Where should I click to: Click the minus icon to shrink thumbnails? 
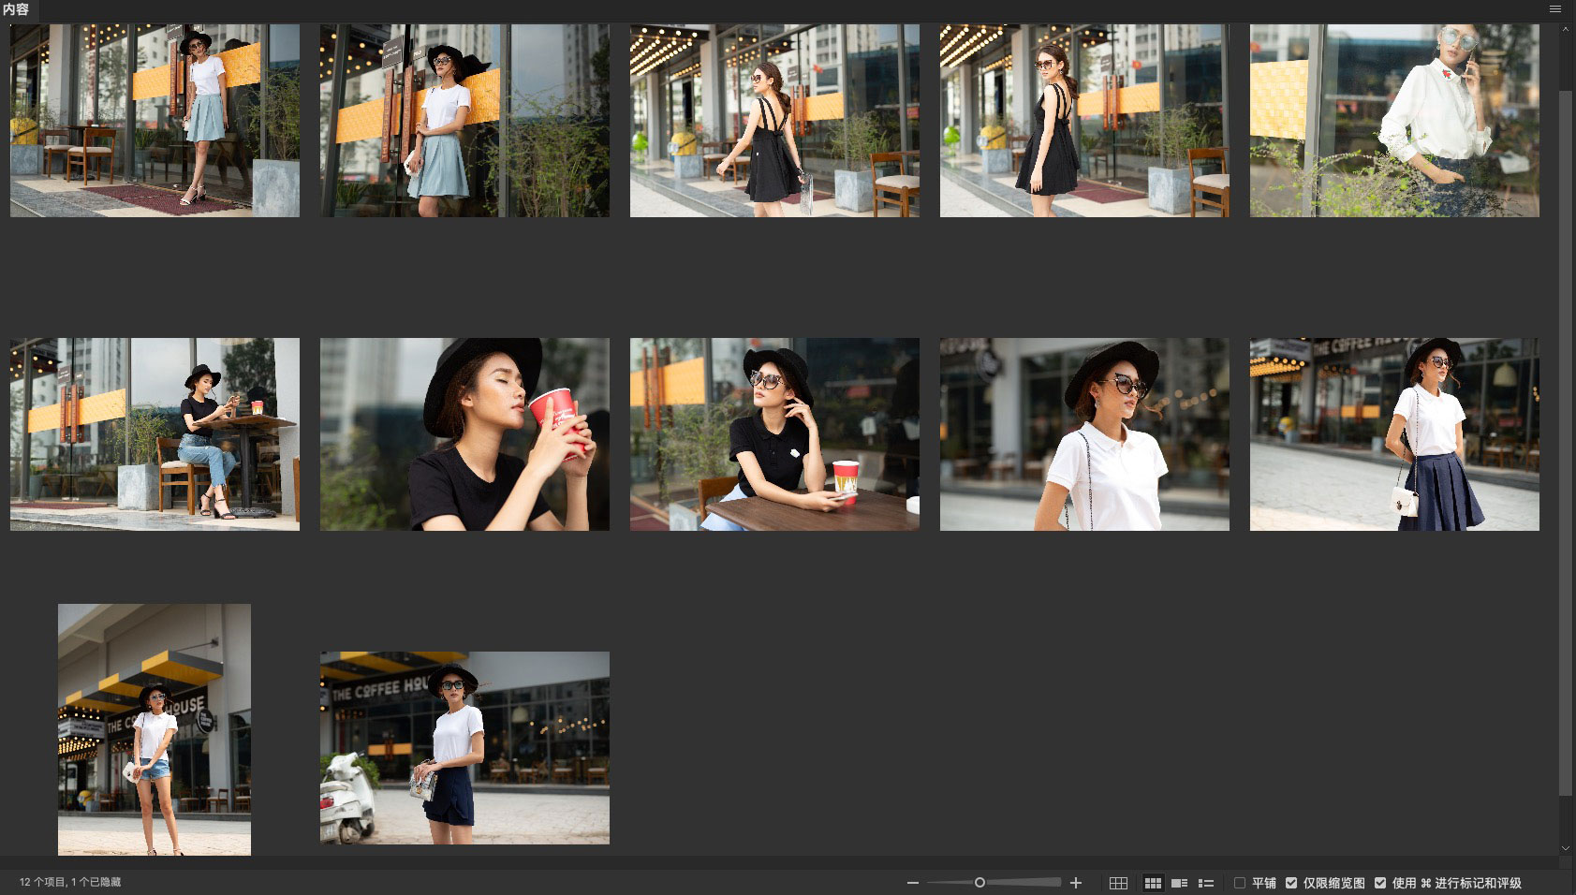(913, 883)
